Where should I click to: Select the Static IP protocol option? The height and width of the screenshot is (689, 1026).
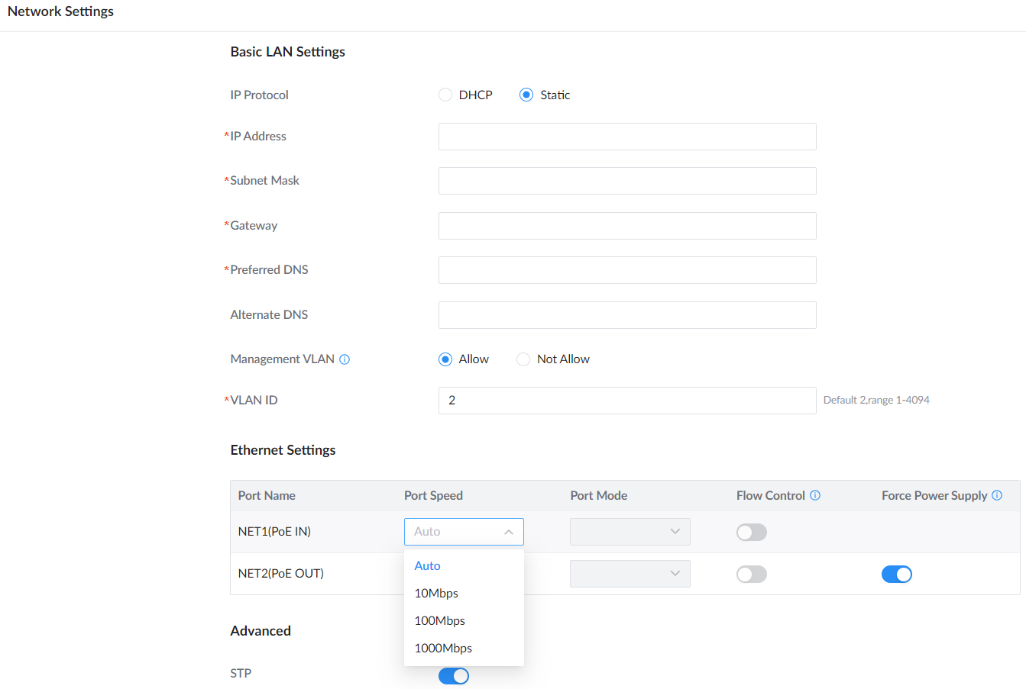click(x=526, y=95)
